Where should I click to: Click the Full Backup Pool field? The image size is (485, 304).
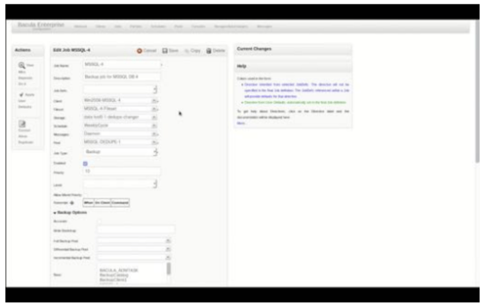[x=131, y=241]
